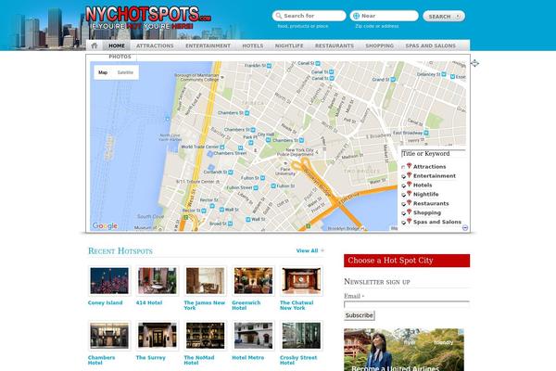
Task: Click the Spas and Salons pin icon
Action: (x=409, y=221)
